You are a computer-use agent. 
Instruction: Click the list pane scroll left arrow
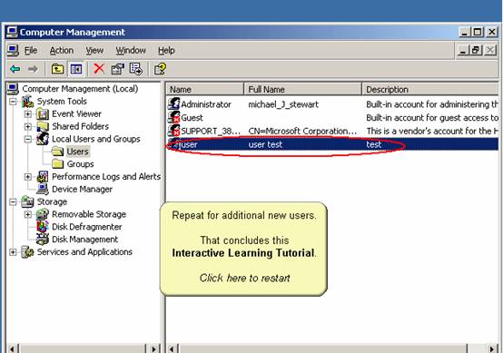[x=172, y=348]
